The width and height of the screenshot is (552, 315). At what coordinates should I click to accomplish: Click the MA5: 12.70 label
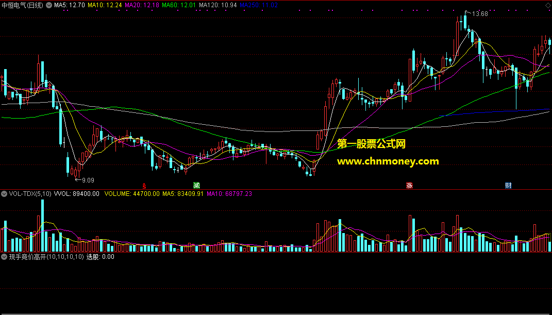[x=70, y=5]
